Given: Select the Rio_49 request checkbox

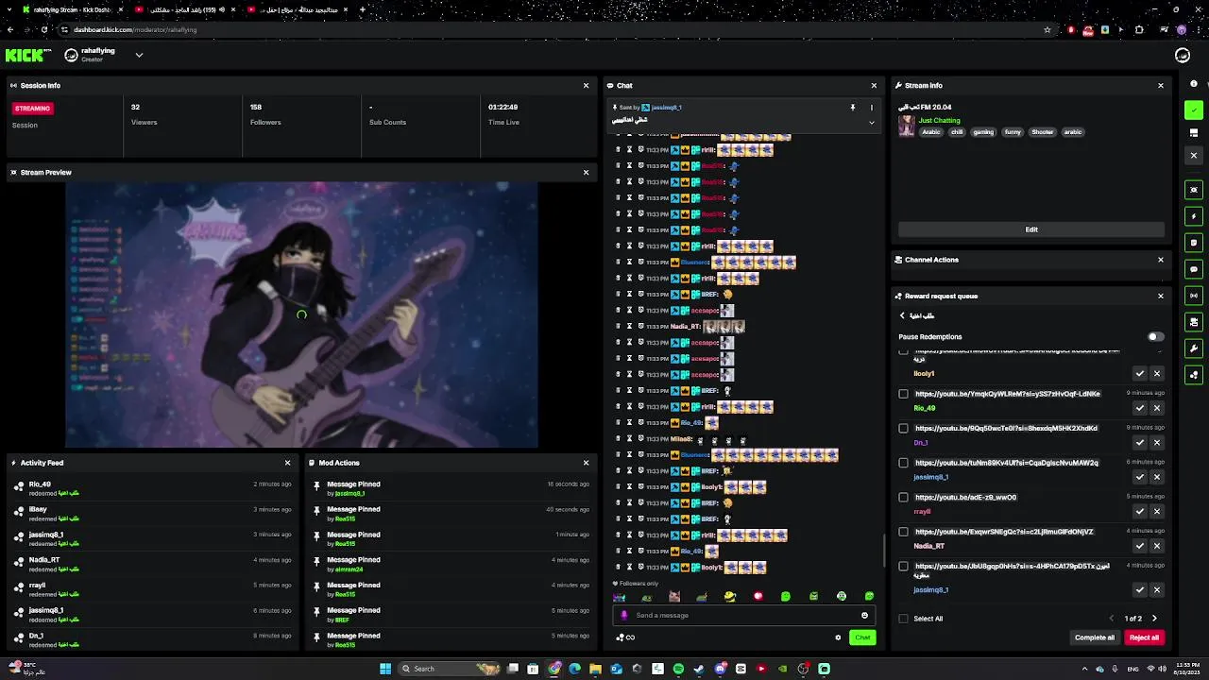Looking at the screenshot, I should point(904,394).
